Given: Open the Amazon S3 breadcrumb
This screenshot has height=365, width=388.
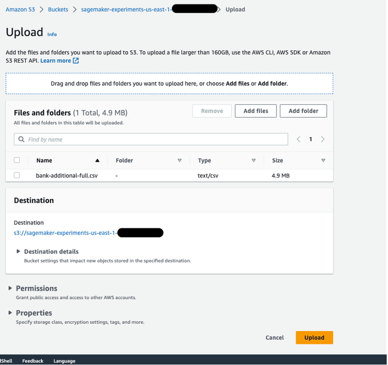Looking at the screenshot, I should [x=20, y=10].
